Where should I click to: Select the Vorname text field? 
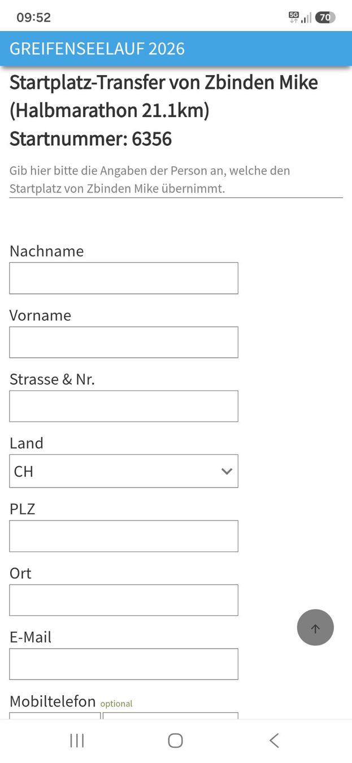click(x=124, y=342)
